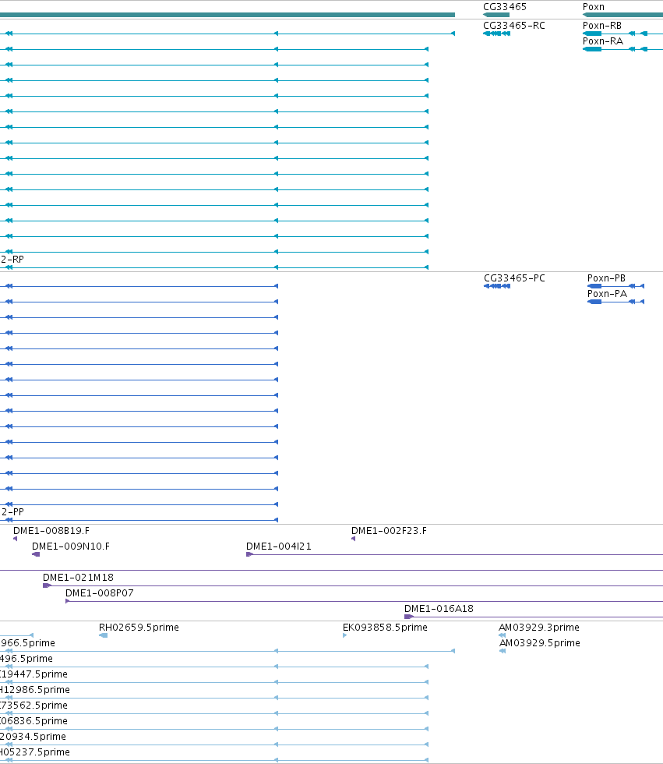Click the AM03929.5prime label
Image resolution: width=663 pixels, height=764 pixels.
pyautogui.click(x=540, y=642)
